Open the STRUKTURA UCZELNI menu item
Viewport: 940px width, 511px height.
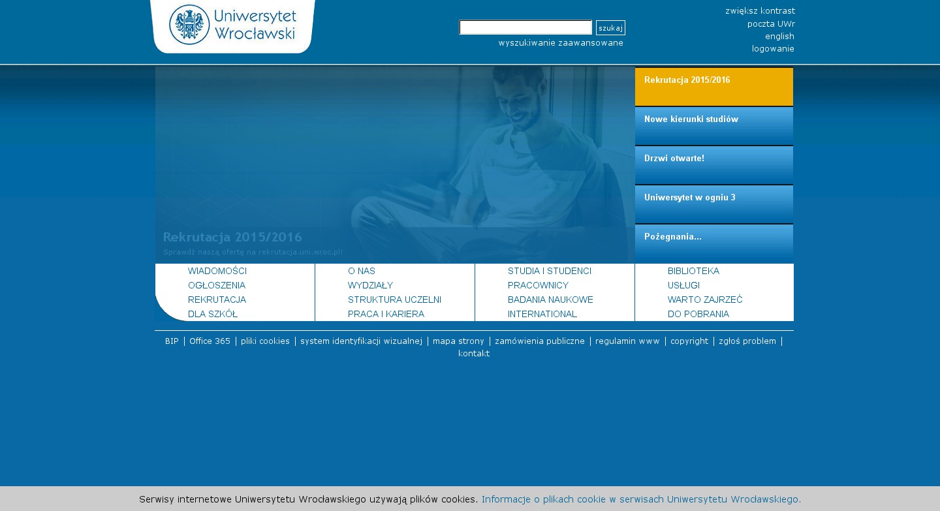(394, 300)
